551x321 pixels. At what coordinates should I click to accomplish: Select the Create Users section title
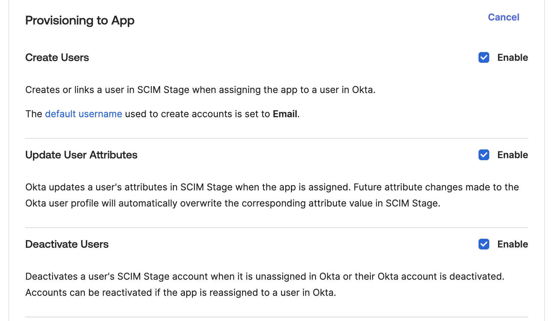coord(57,57)
